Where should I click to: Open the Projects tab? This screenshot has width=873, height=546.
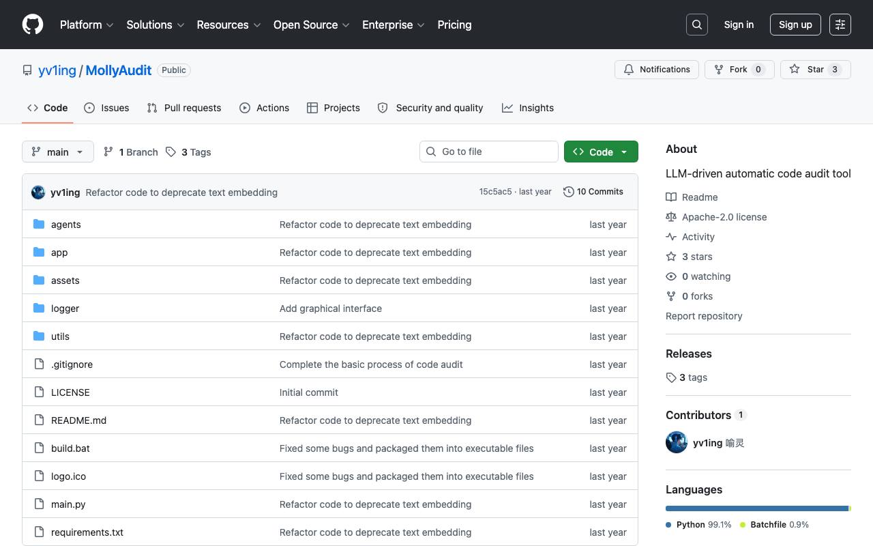(x=334, y=108)
